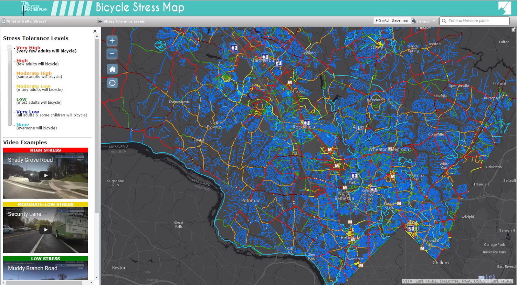
Task: Click the Chillum label on the map
Action: tap(441, 263)
